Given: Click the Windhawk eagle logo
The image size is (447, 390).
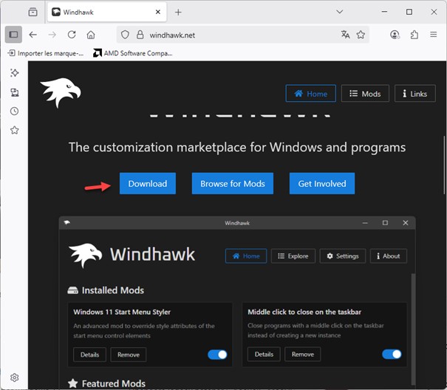Looking at the screenshot, I should 61,93.
